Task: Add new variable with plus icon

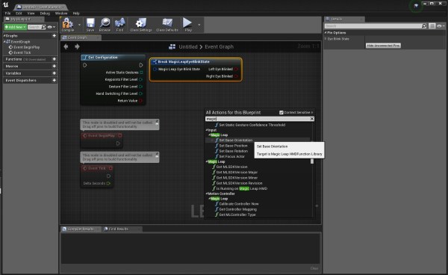Action: pyautogui.click(x=54, y=73)
